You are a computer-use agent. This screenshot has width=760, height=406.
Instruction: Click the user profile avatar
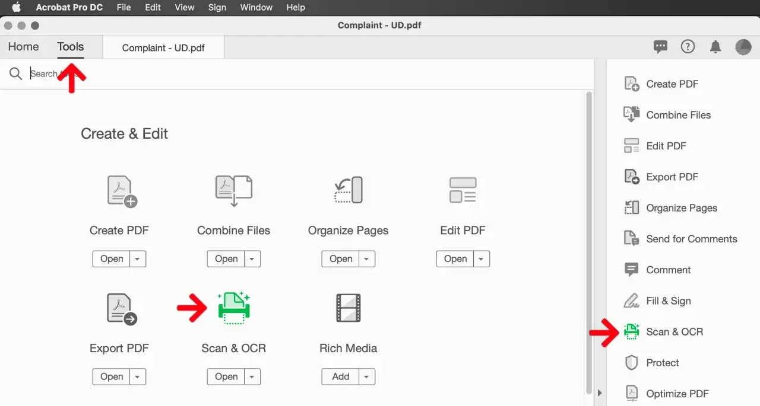coord(743,47)
